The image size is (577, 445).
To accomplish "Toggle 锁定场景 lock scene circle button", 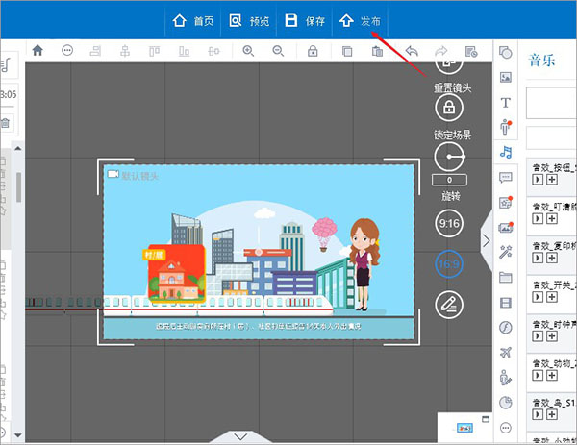I will click(x=449, y=108).
